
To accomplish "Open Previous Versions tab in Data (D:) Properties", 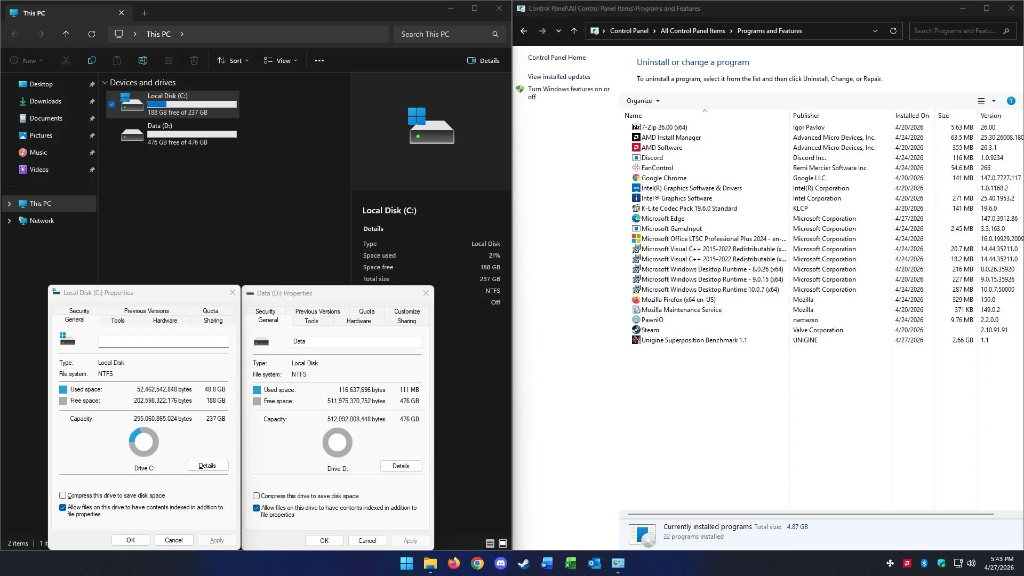I will pyautogui.click(x=318, y=311).
